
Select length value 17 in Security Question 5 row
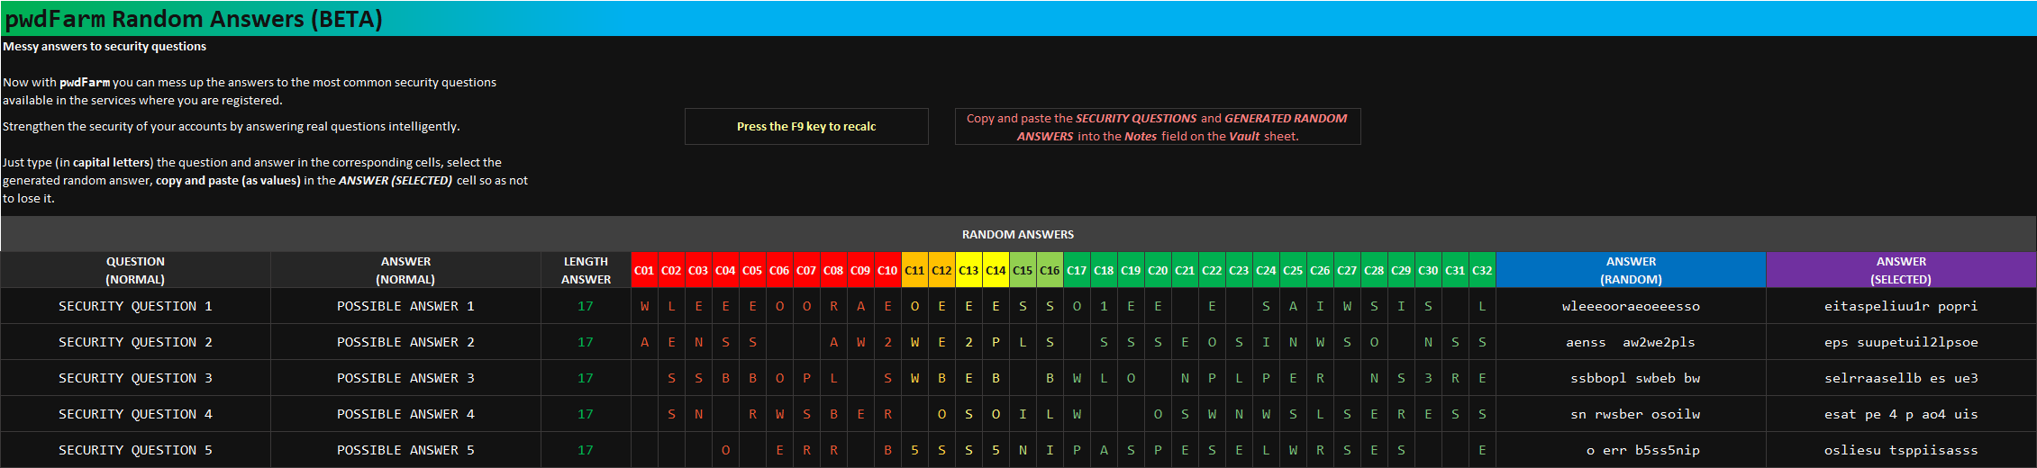(586, 450)
